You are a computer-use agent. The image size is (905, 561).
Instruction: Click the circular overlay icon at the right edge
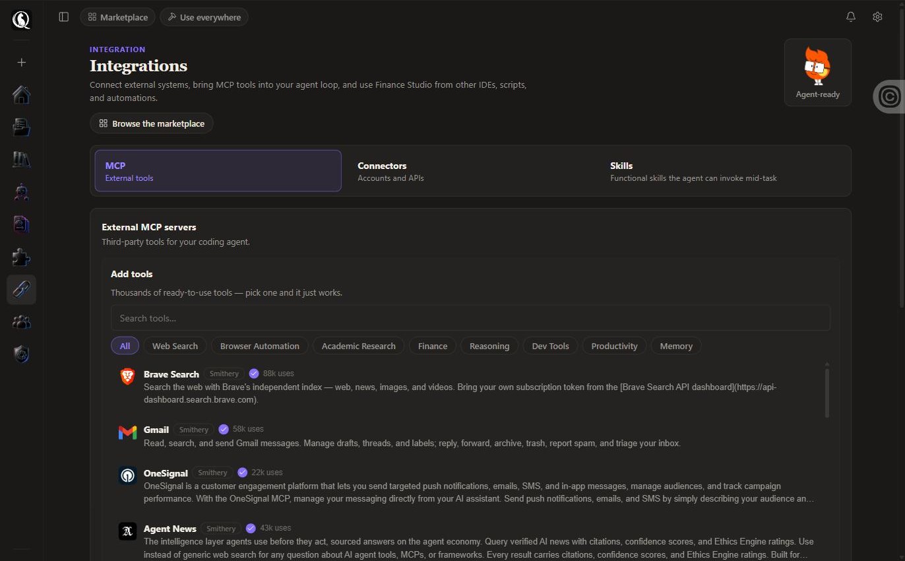tap(889, 97)
